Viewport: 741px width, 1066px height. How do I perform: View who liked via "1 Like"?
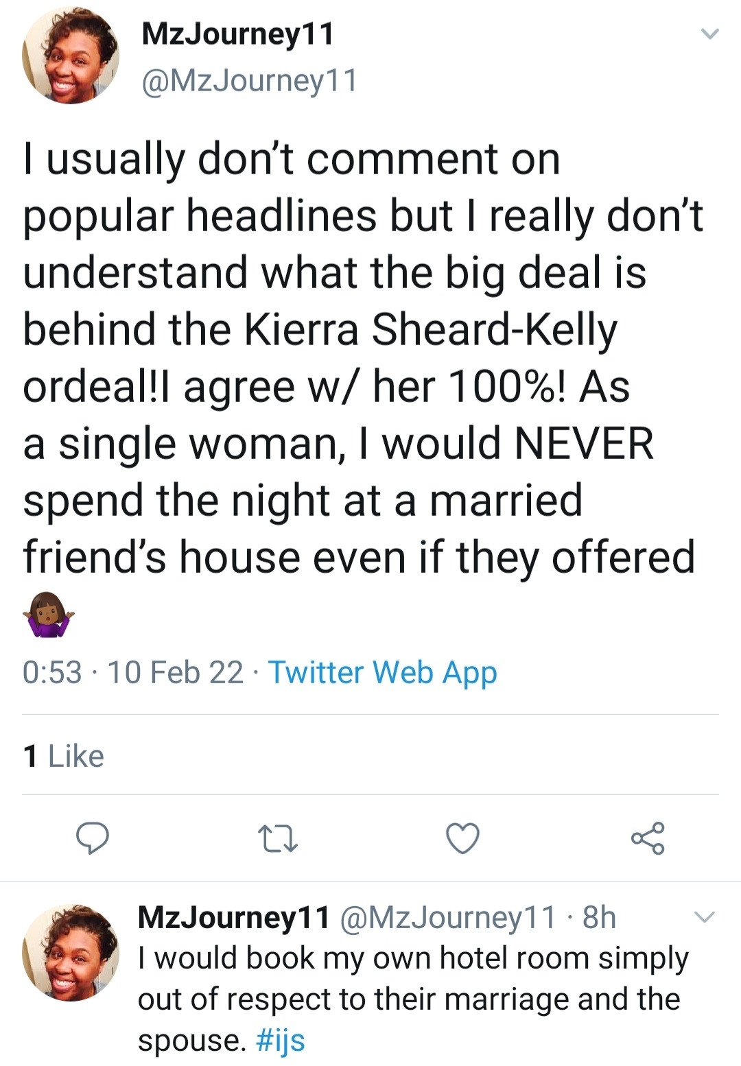(63, 756)
